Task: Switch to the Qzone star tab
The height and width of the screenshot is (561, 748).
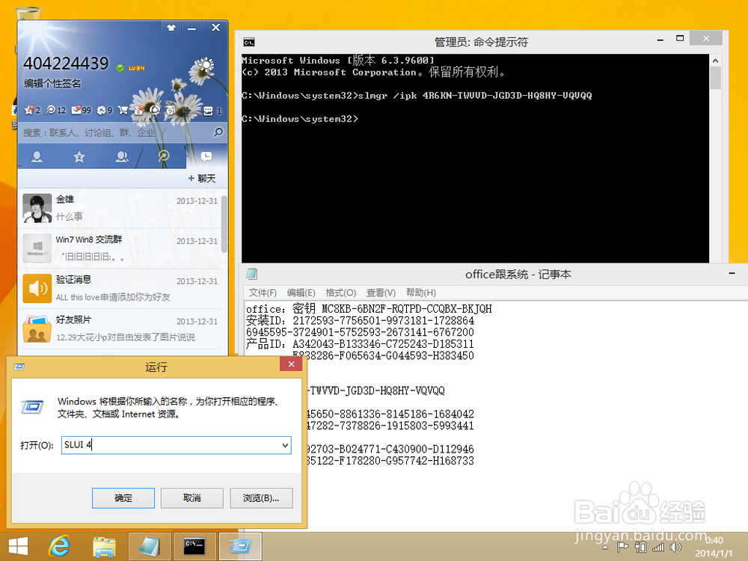Action: (79, 156)
